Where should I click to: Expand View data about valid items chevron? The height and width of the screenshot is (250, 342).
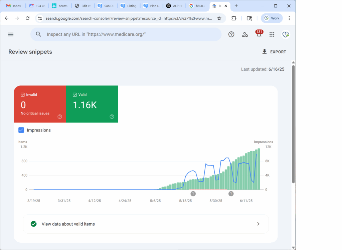258,224
